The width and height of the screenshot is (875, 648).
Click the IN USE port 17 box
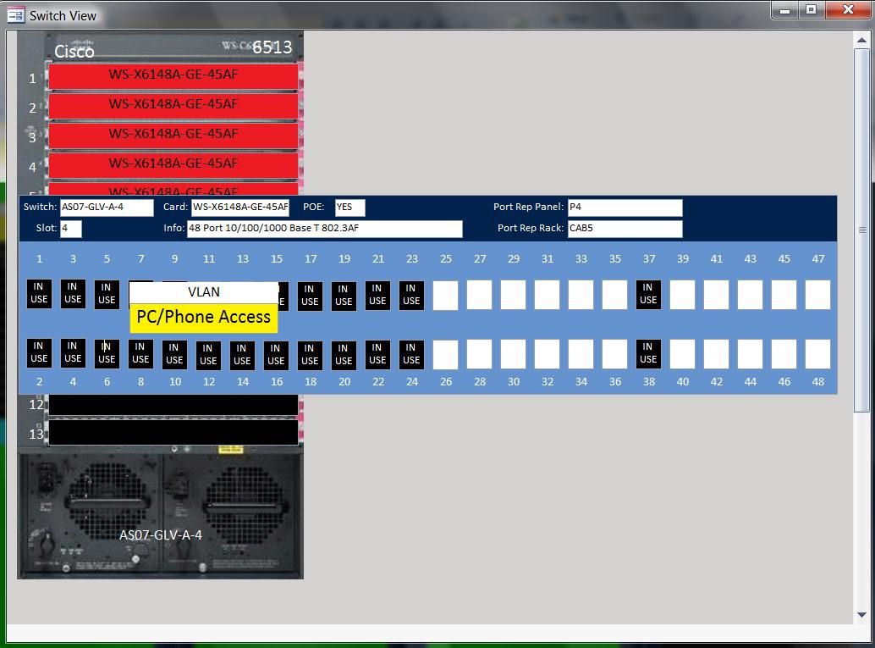(310, 296)
